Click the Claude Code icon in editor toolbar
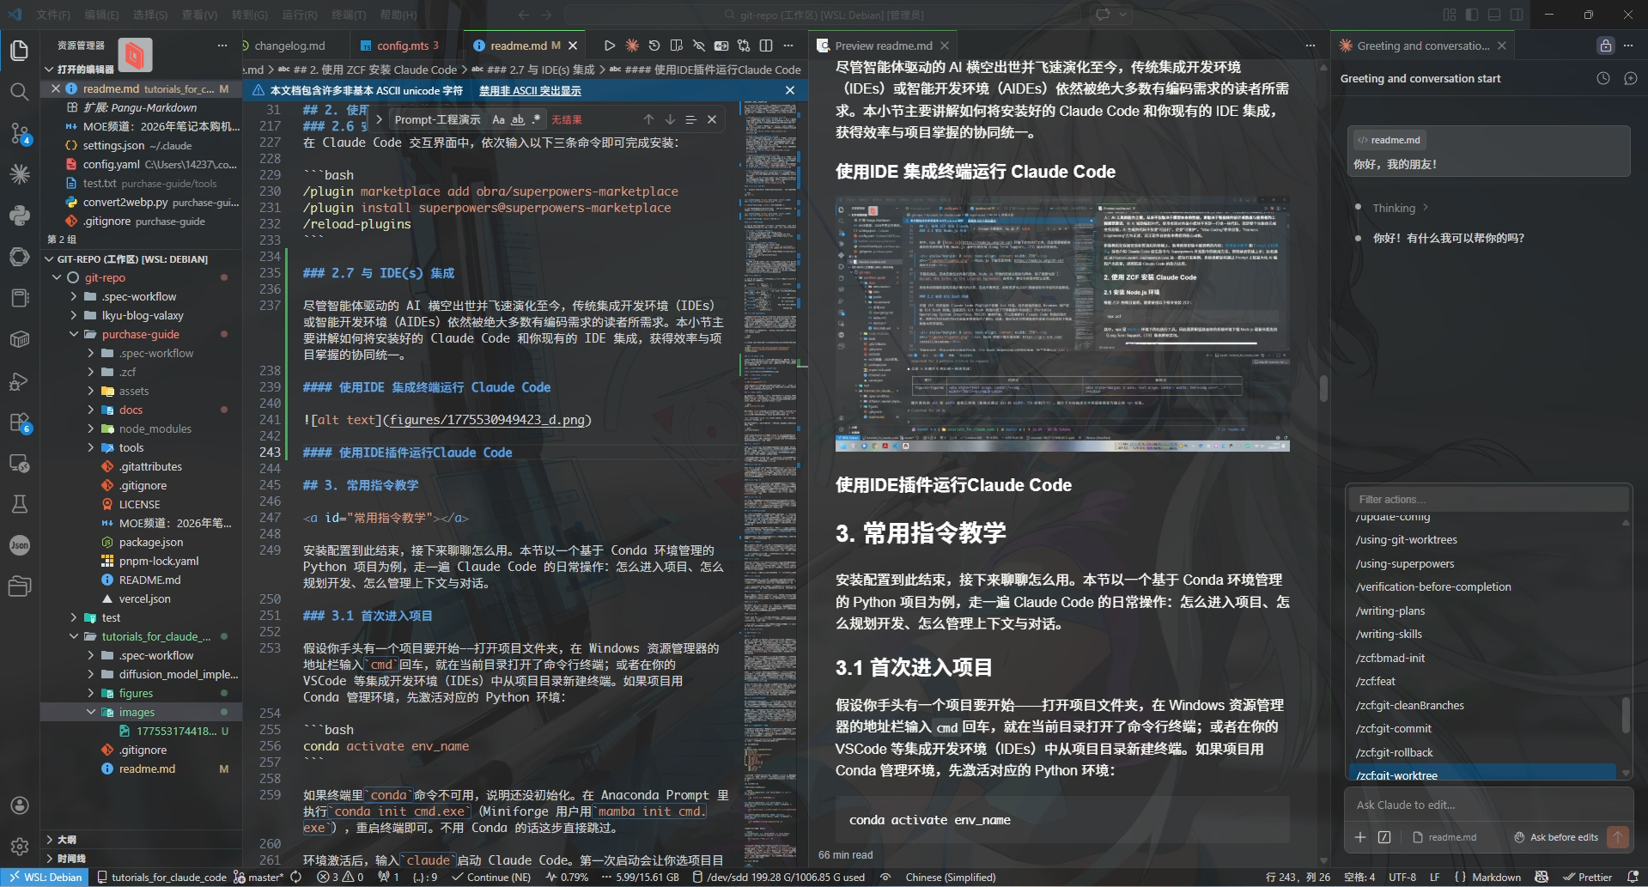1648x887 pixels. [632, 46]
